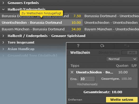Click the Entfernen link
The width and height of the screenshot is (139, 104).
click(x=75, y=100)
